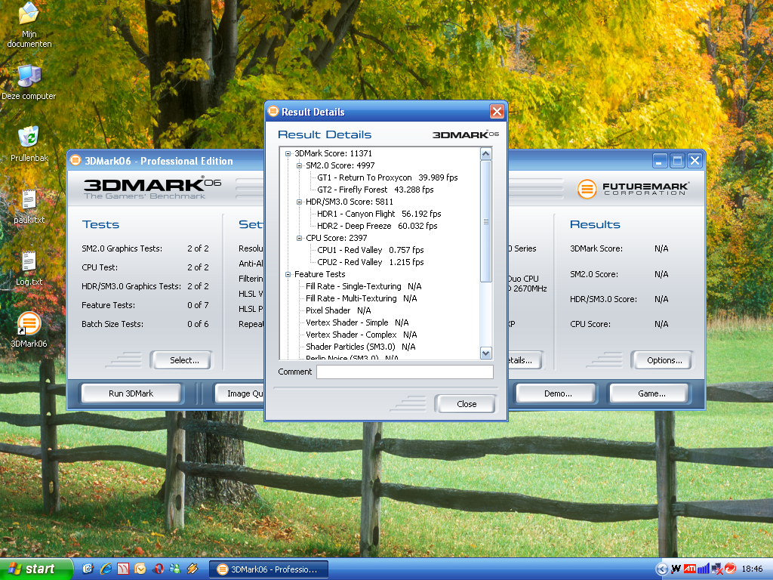Open Deze computer desktop icon
773x580 pixels.
[29, 82]
